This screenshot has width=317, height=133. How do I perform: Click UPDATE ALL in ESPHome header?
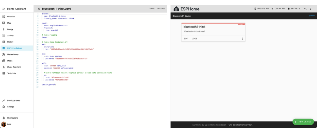point(262,9)
